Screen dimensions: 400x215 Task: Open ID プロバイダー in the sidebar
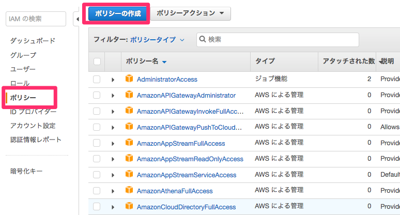tap(33, 112)
